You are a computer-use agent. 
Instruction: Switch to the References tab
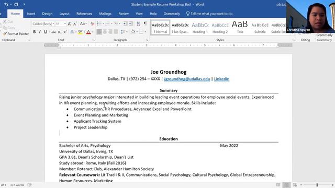[x=84, y=14]
